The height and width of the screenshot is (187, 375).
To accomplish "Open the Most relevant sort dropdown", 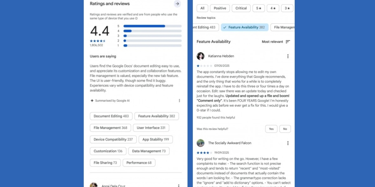I will click(x=272, y=42).
